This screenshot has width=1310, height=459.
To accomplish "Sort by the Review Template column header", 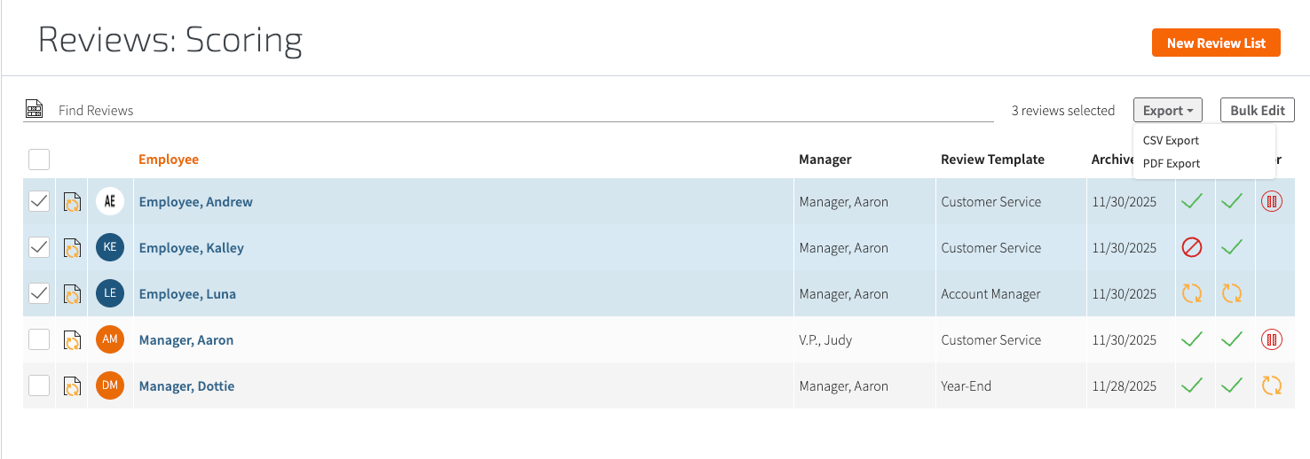I will (992, 159).
